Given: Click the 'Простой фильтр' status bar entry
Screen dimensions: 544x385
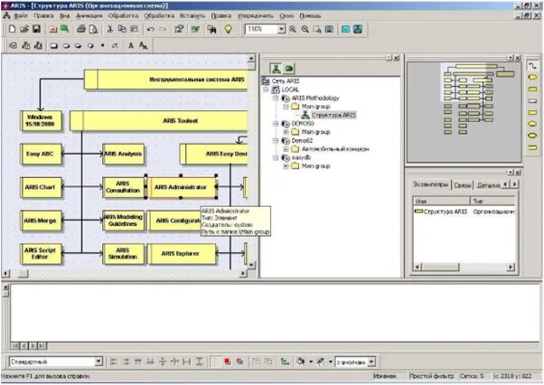Looking at the screenshot, I should point(432,376).
